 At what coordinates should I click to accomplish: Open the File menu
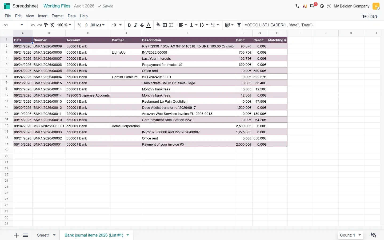pos(8,16)
